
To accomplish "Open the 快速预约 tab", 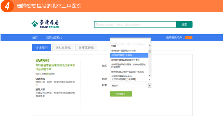I will pos(41,48).
